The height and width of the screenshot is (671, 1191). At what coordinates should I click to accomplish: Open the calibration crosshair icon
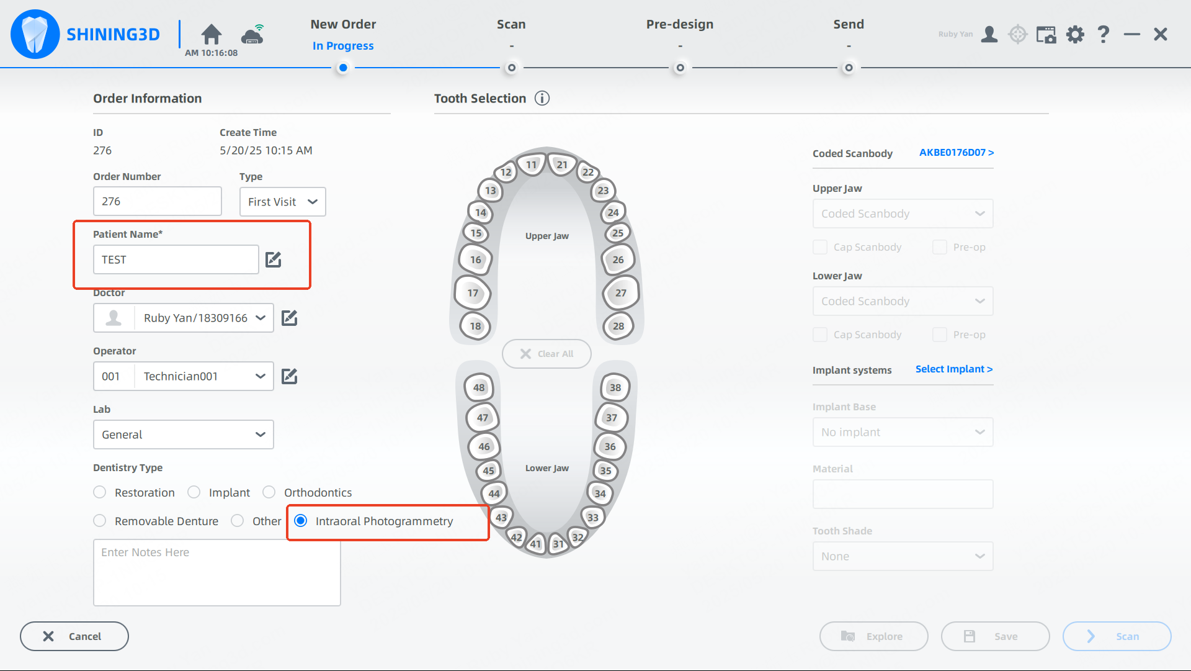[x=1018, y=34]
